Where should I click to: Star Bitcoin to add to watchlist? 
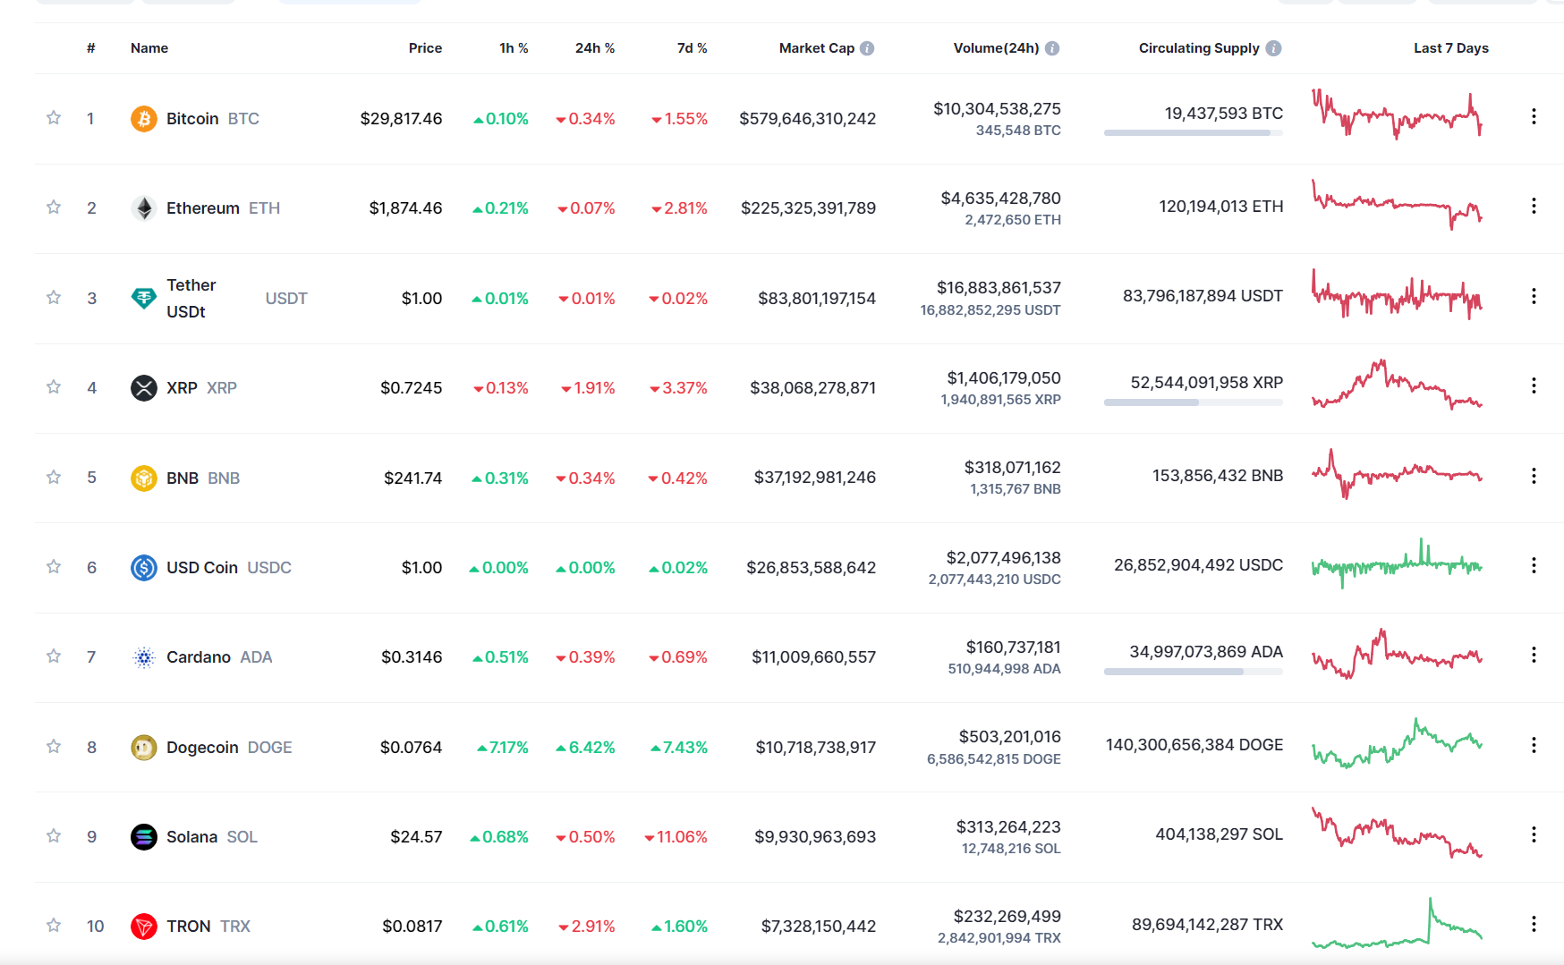(x=54, y=118)
